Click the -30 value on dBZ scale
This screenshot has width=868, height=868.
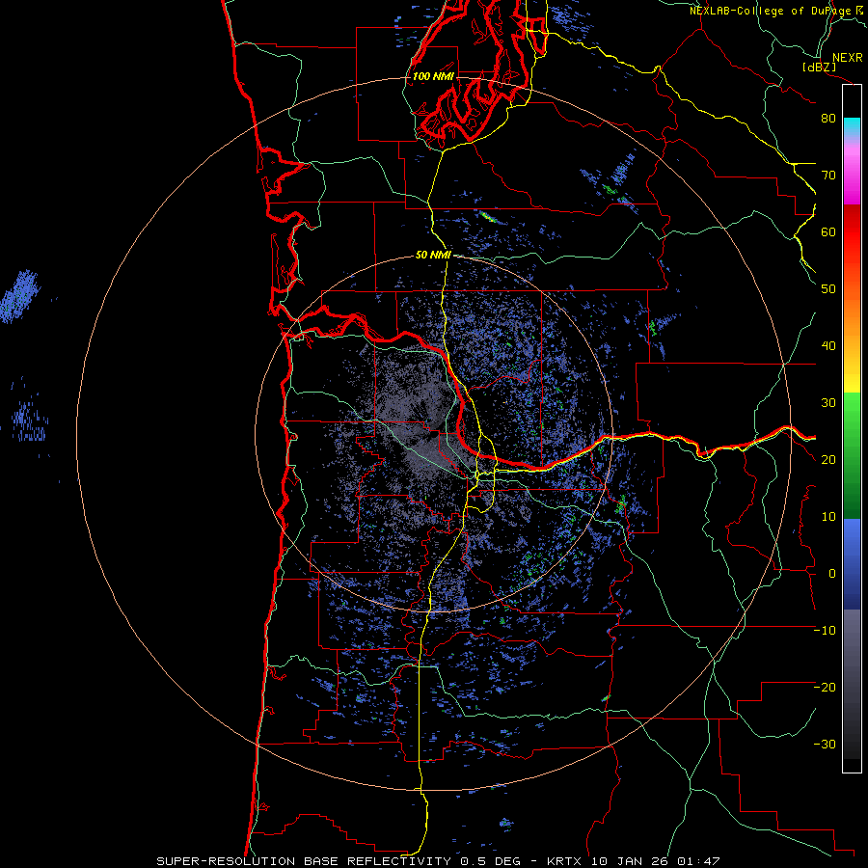click(825, 744)
